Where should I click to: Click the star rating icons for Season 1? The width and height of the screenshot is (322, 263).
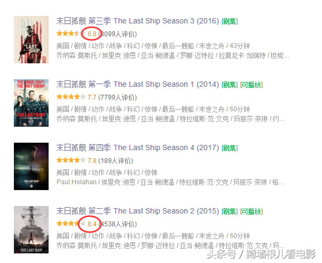71,97
